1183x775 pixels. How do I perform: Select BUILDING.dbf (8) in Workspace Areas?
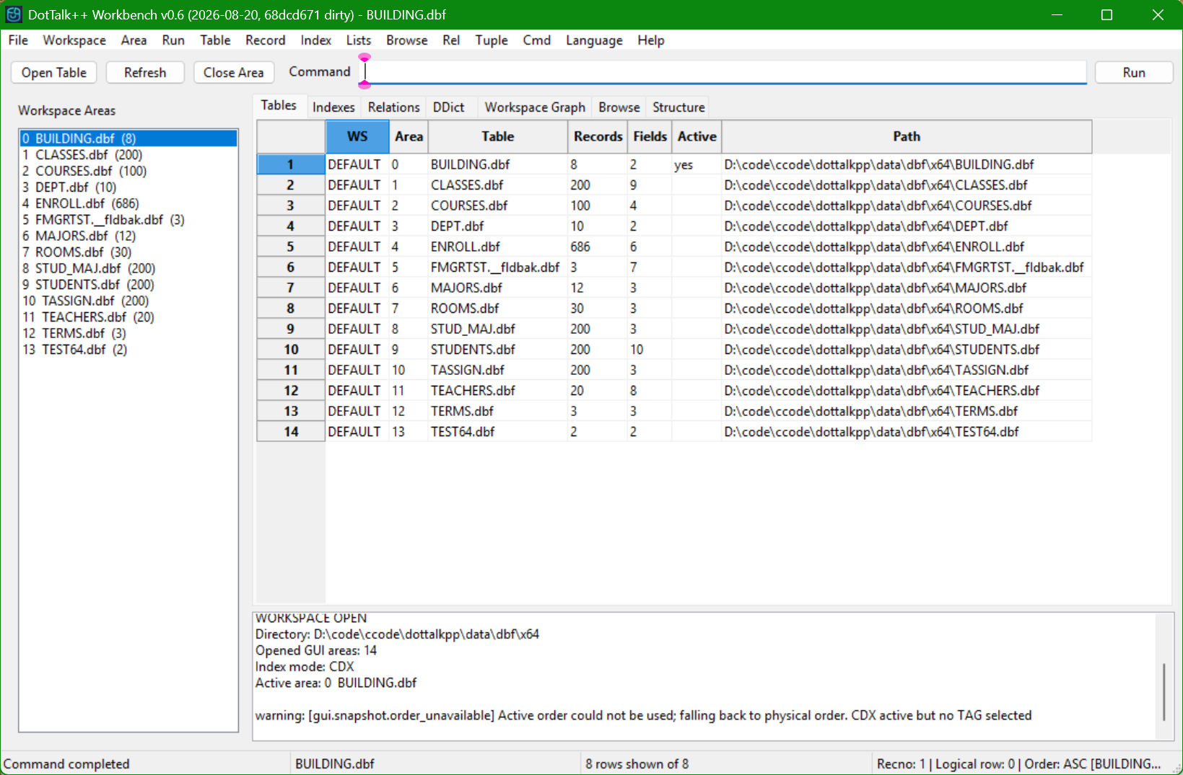128,138
